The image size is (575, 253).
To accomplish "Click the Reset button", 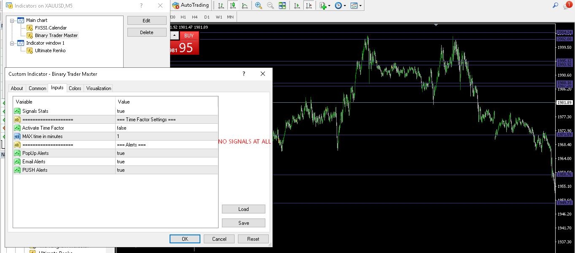I will click(253, 239).
